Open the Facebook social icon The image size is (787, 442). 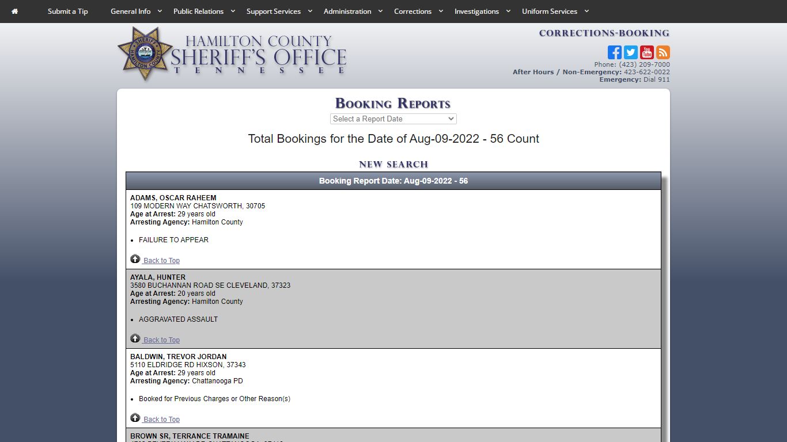(615, 52)
